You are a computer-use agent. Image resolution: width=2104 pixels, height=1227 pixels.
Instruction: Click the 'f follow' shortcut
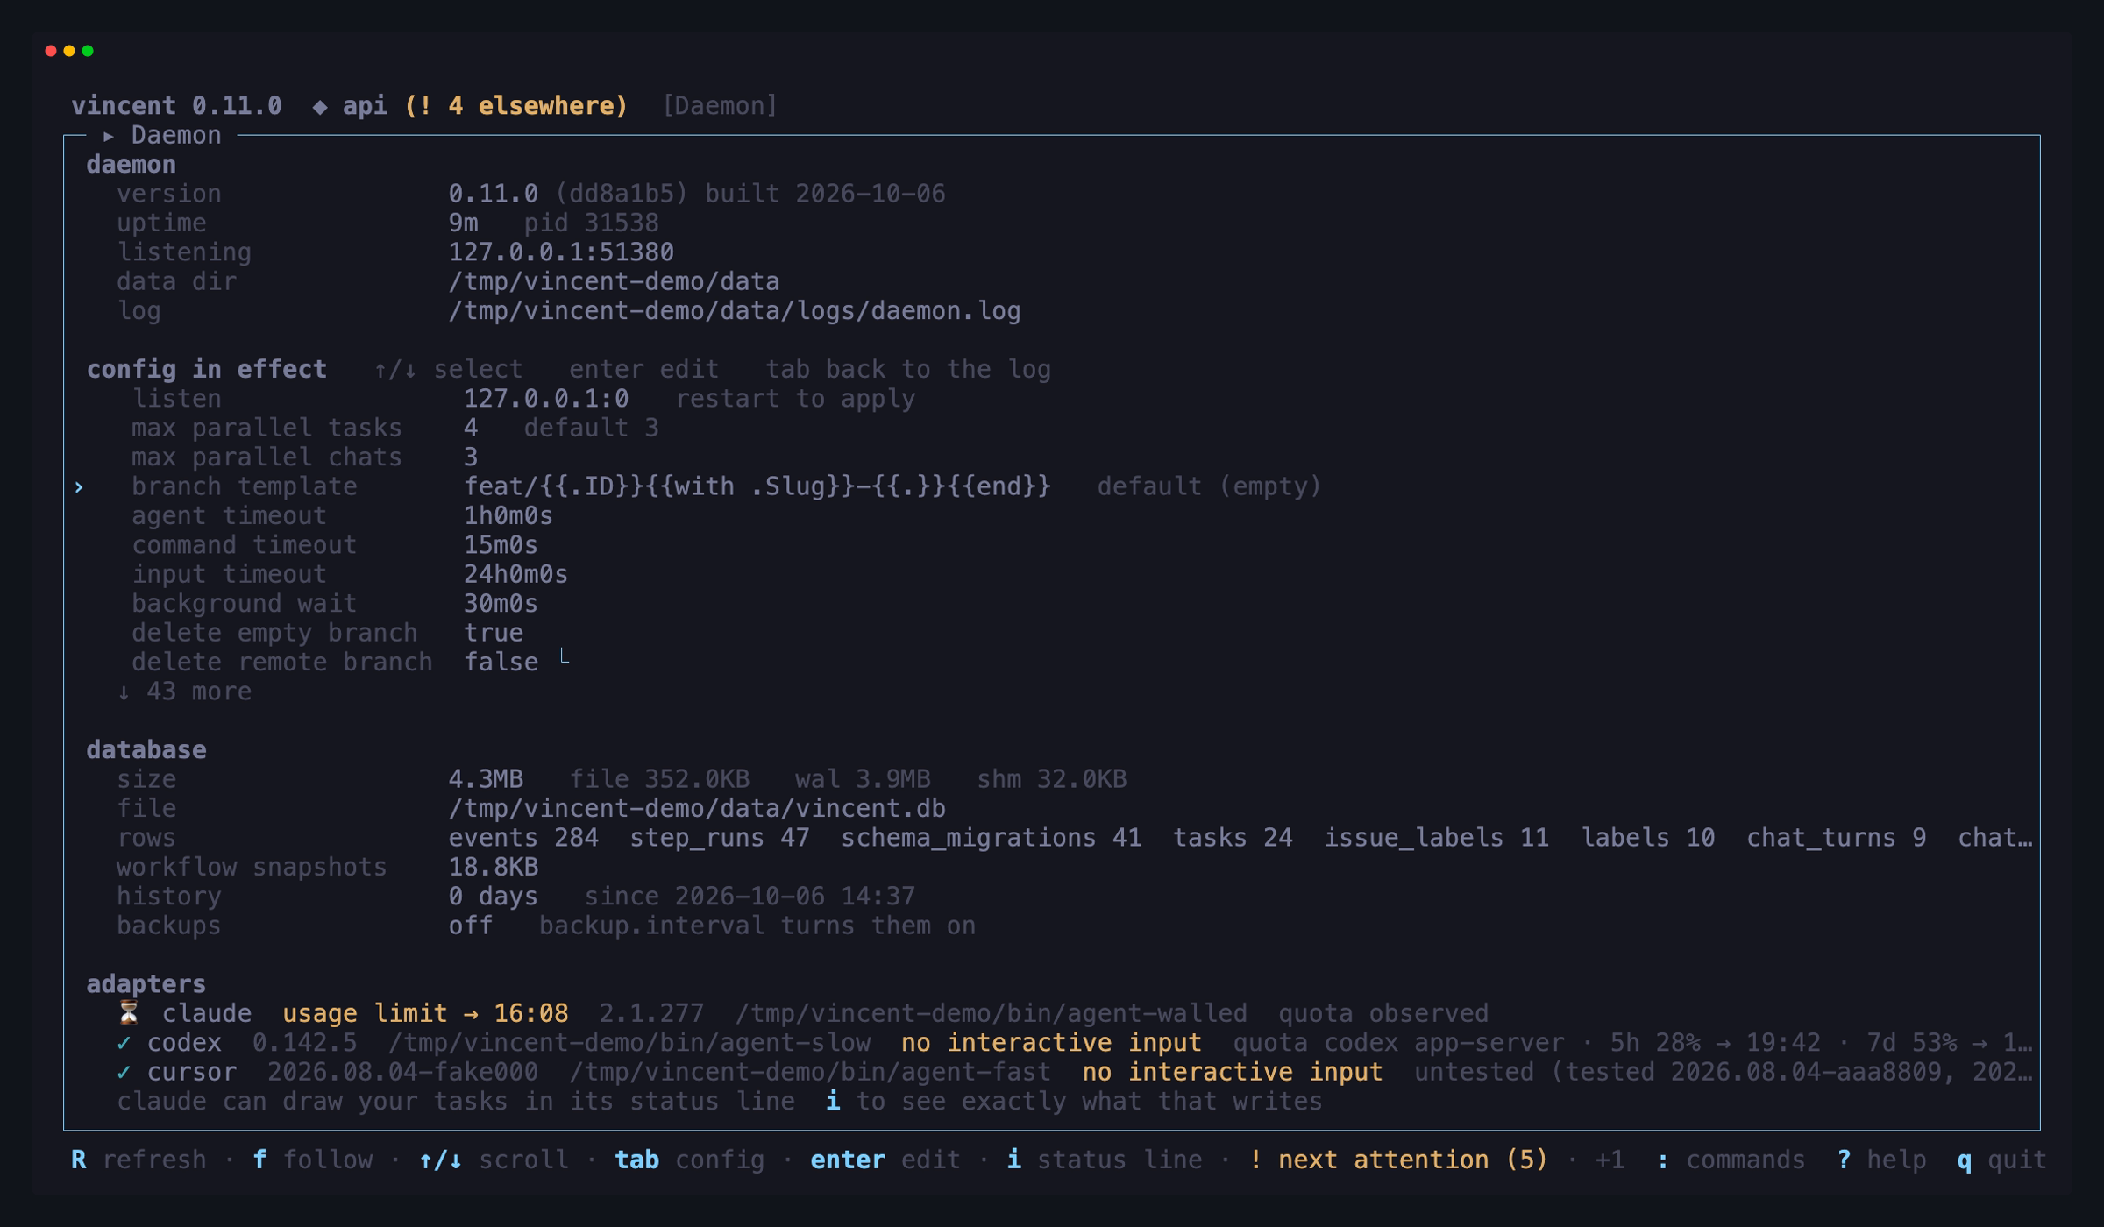(x=313, y=1160)
